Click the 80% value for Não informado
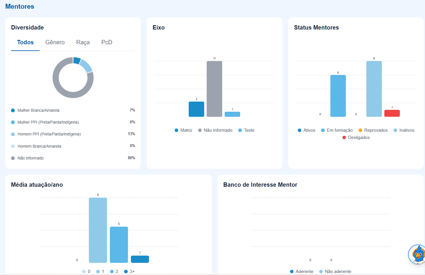The width and height of the screenshot is (425, 275). pyautogui.click(x=132, y=158)
